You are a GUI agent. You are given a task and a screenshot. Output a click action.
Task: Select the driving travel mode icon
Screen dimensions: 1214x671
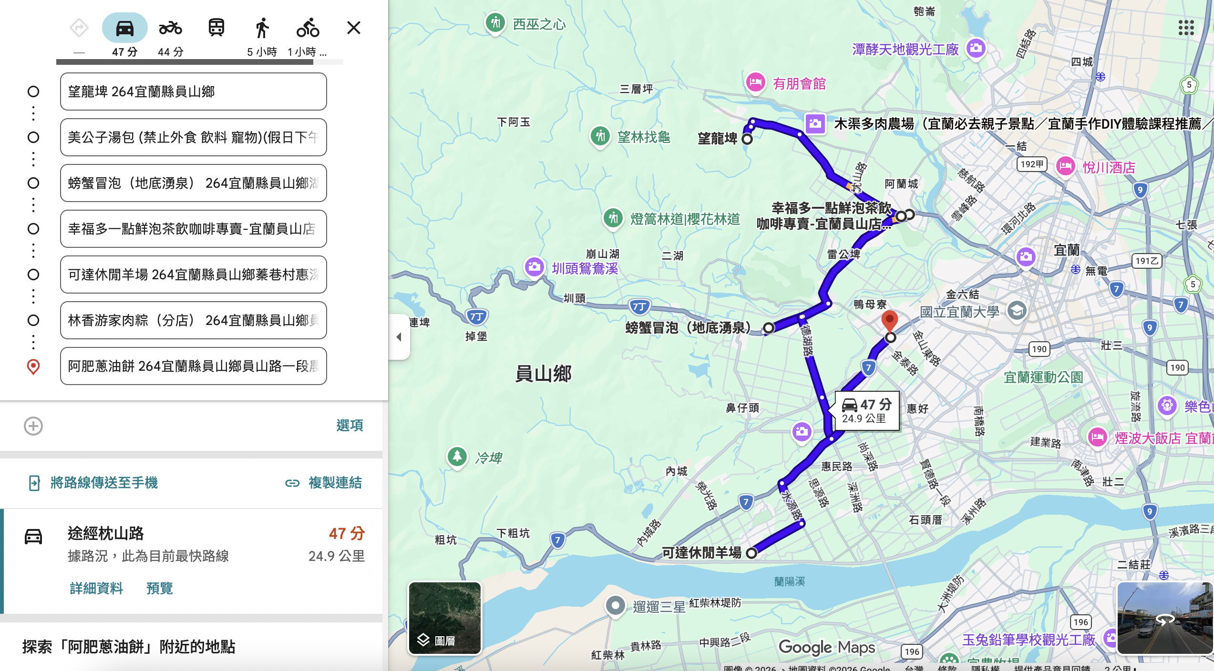[x=124, y=28]
